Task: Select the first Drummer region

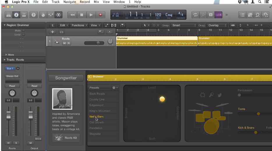Action: point(157,41)
